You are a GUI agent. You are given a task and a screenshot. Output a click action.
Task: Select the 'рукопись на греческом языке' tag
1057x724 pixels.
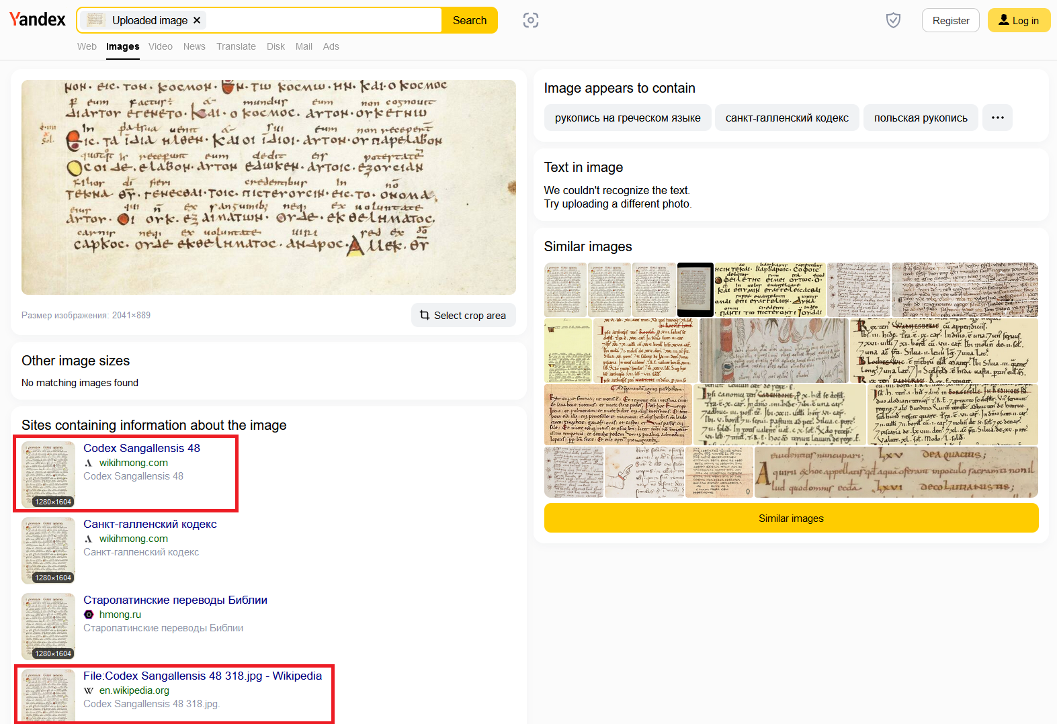628,118
